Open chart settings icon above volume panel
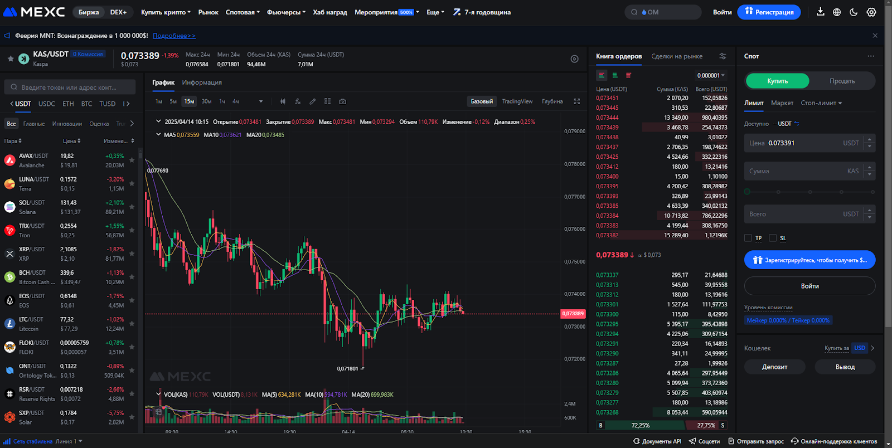Image resolution: width=892 pixels, height=448 pixels. [x=158, y=412]
